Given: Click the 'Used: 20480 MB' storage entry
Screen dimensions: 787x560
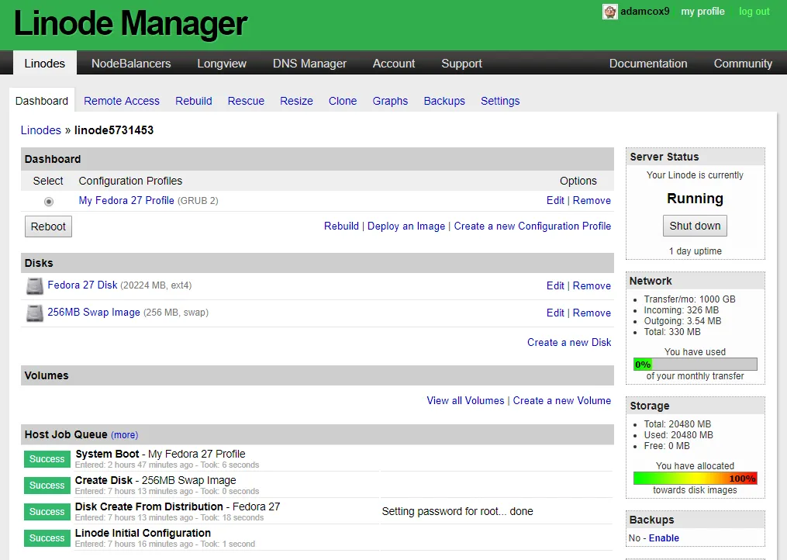Looking at the screenshot, I should coord(678,435).
